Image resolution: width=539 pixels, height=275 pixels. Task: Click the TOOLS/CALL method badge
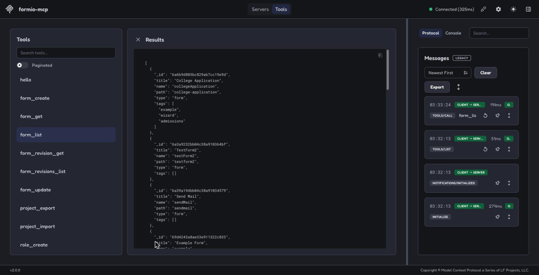442,116
